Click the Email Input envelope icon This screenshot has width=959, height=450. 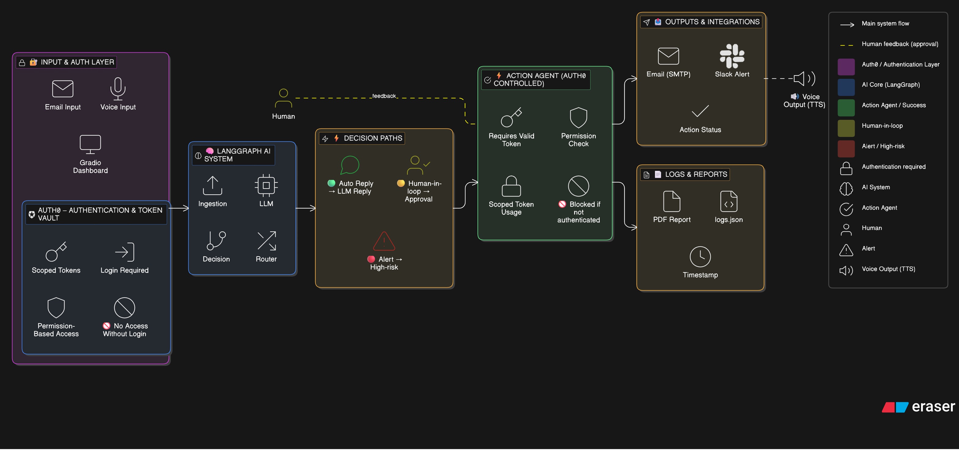(63, 89)
